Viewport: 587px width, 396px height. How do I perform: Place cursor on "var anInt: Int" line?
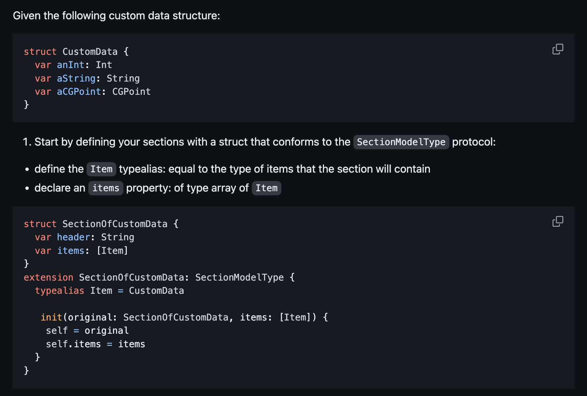(x=73, y=65)
